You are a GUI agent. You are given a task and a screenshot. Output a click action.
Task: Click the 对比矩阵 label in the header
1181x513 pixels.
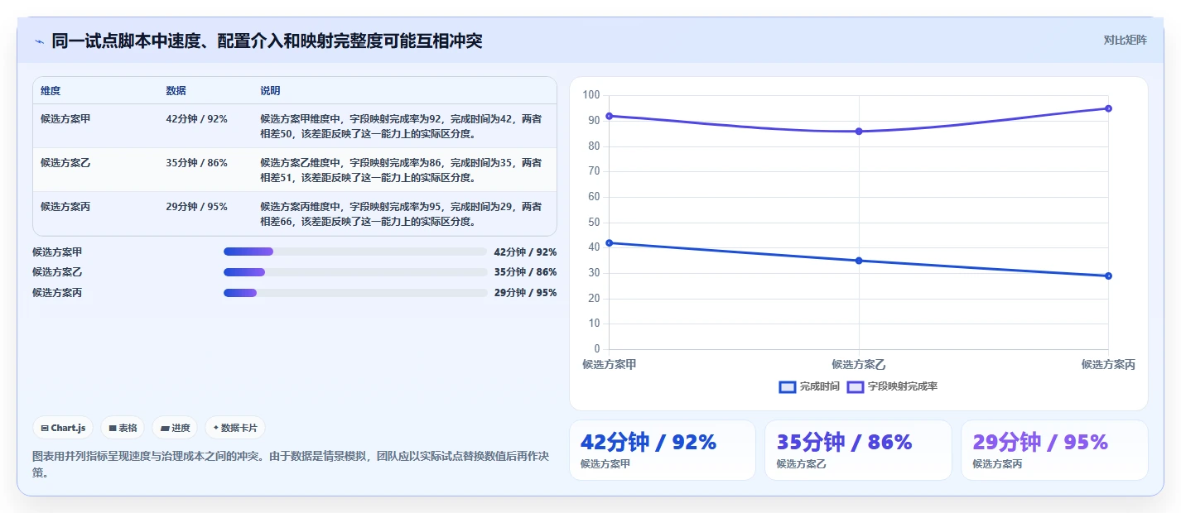point(1126,40)
